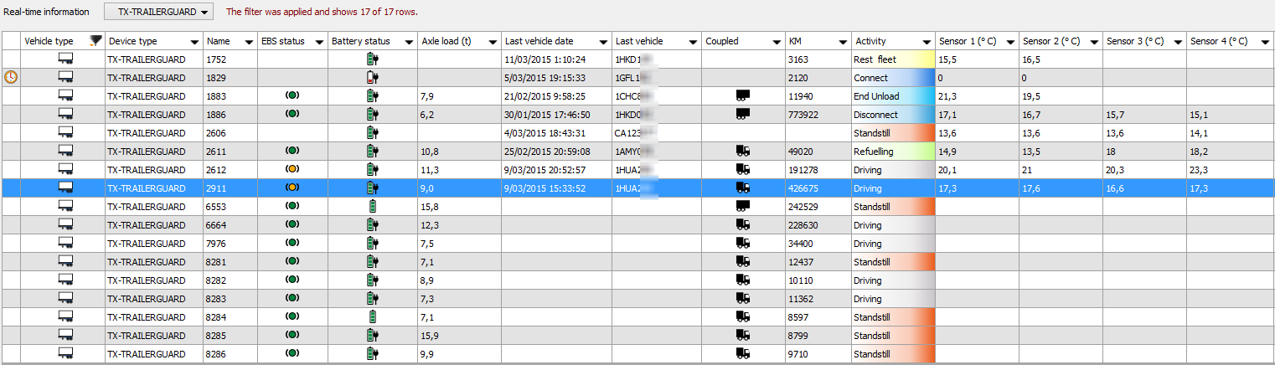Click the trailer vehicle type icon for 1752
This screenshot has height=365, width=1275.
[65, 59]
